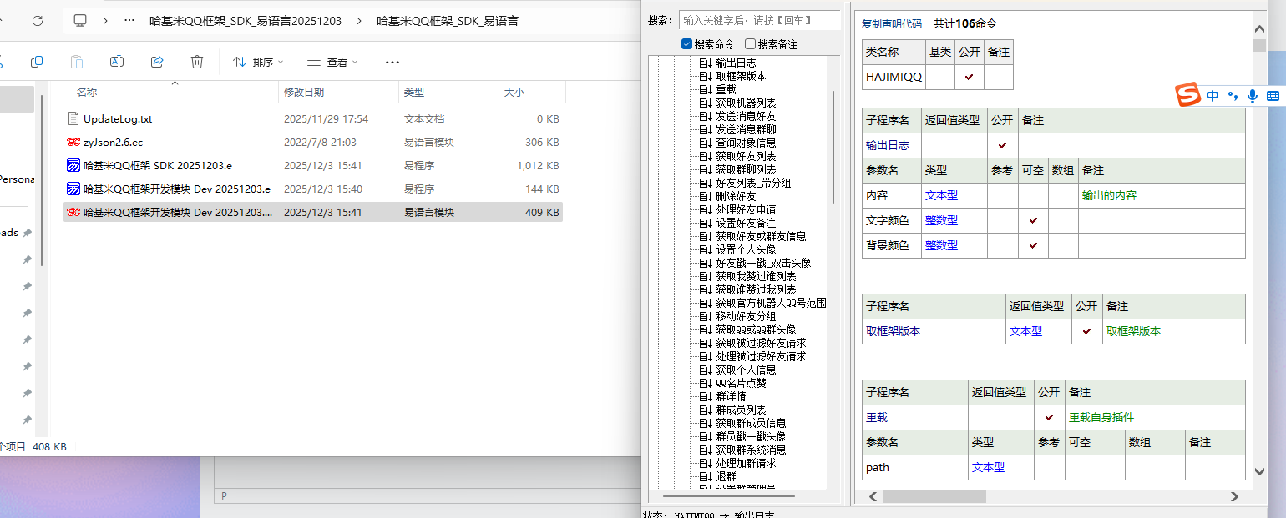Open the 查看 view dropdown
This screenshot has width=1286, height=518.
point(331,62)
